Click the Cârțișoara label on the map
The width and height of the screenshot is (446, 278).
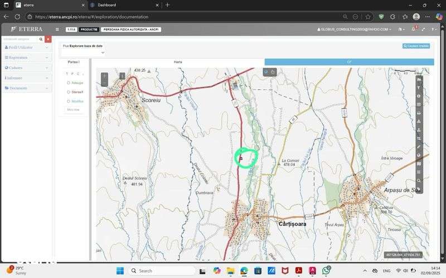292,224
